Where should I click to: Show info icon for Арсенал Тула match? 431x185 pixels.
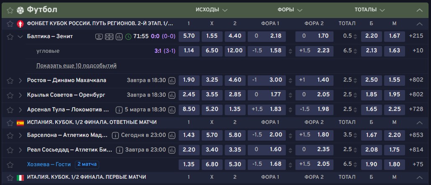pyautogui.click(x=120, y=110)
